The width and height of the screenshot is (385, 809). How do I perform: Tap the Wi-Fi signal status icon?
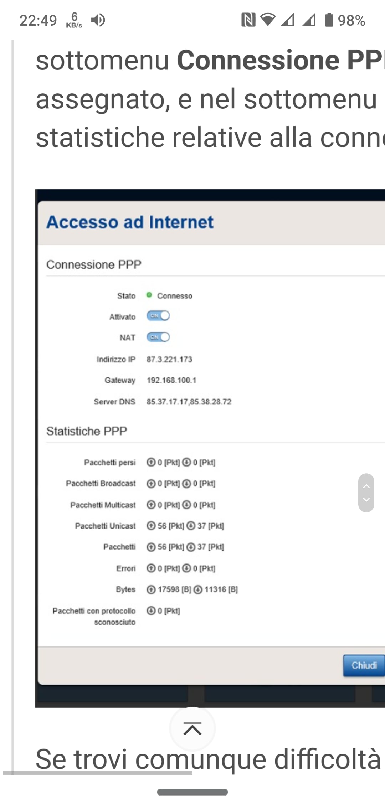click(268, 20)
